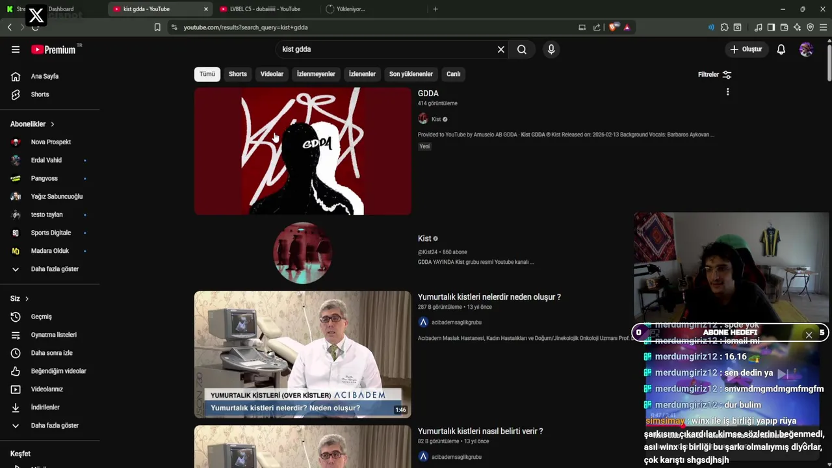The height and width of the screenshot is (468, 832).
Task: Select the İzlenenler filter chip
Action: tap(362, 74)
